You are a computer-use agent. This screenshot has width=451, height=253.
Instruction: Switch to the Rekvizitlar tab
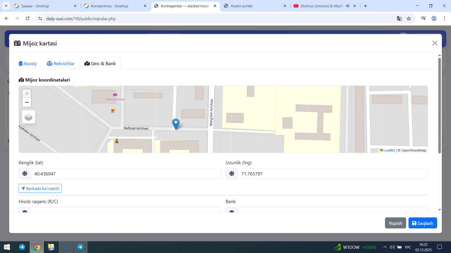tap(61, 64)
